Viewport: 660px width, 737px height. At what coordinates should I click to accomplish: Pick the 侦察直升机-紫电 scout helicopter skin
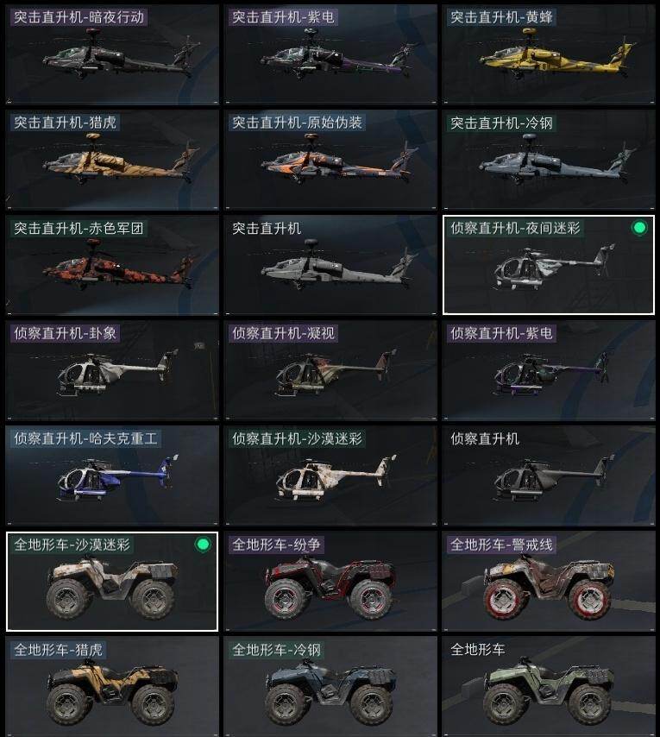(x=549, y=370)
